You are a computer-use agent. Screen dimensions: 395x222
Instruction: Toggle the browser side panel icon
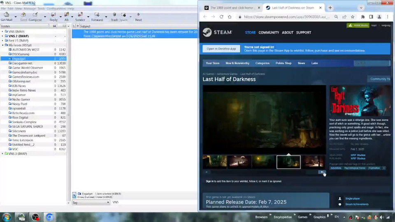tap(371, 17)
